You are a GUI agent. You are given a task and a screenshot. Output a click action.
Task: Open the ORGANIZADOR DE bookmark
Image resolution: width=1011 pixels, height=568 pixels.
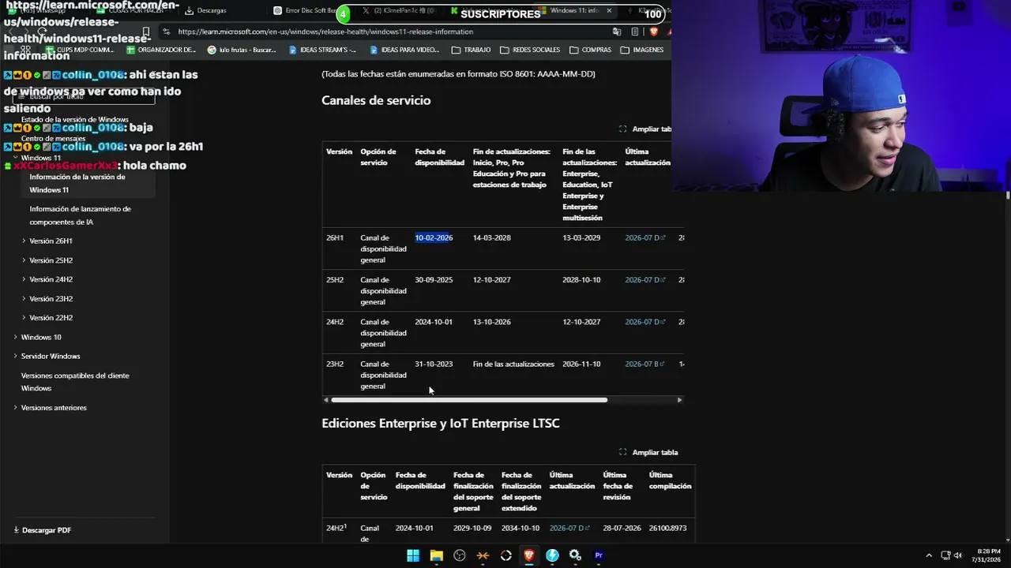tap(160, 50)
